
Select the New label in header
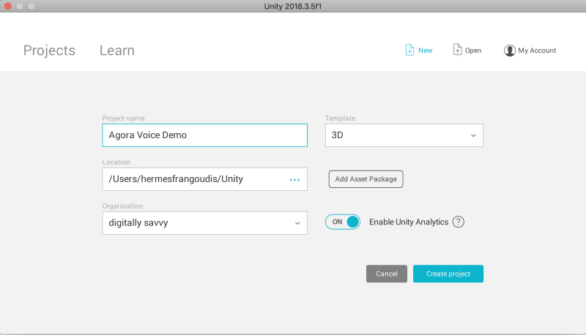[426, 50]
